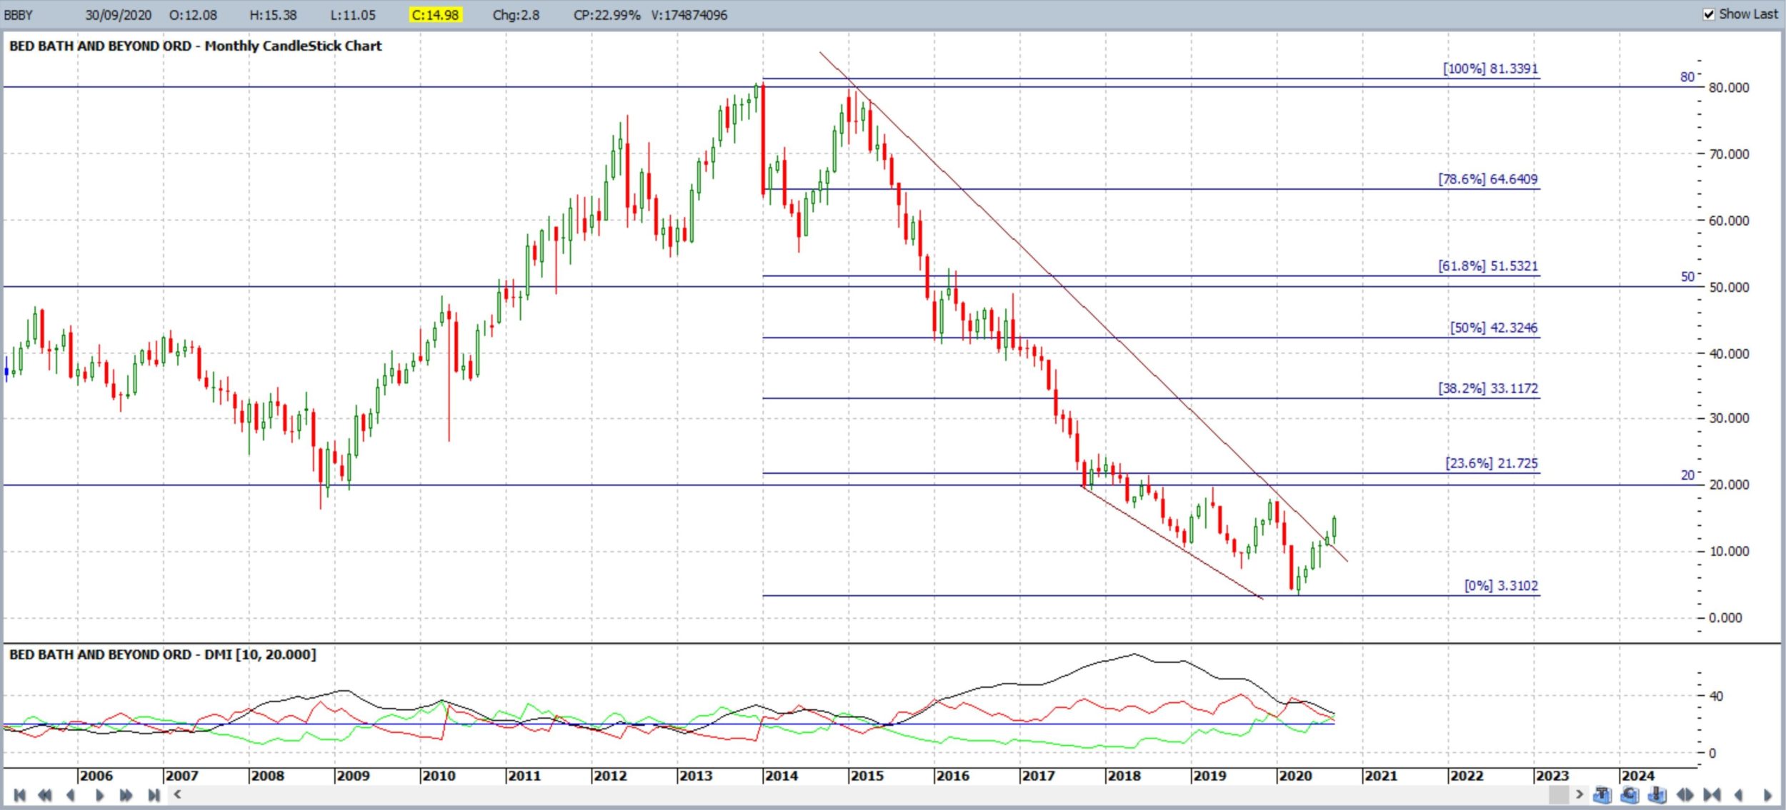
Task: Click the 50 horizontal line label
Action: [1687, 277]
